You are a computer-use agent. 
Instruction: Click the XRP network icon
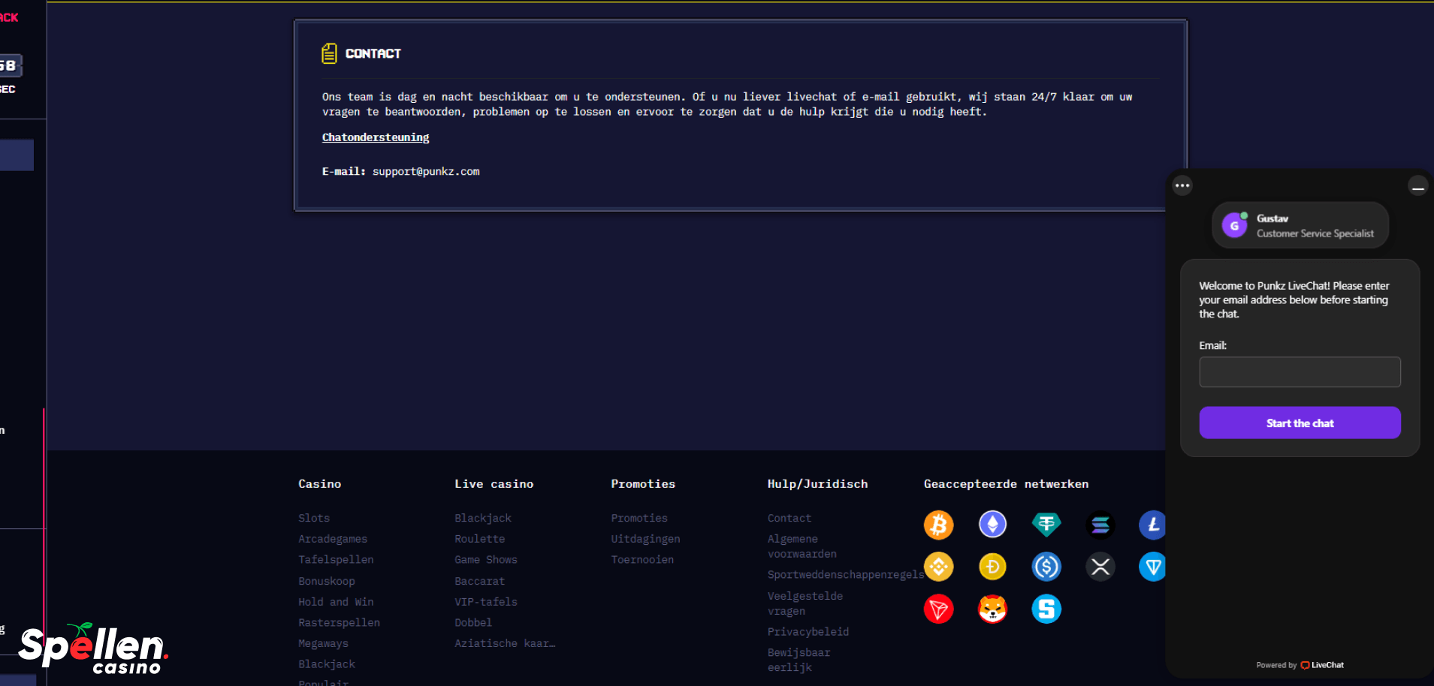point(1100,567)
